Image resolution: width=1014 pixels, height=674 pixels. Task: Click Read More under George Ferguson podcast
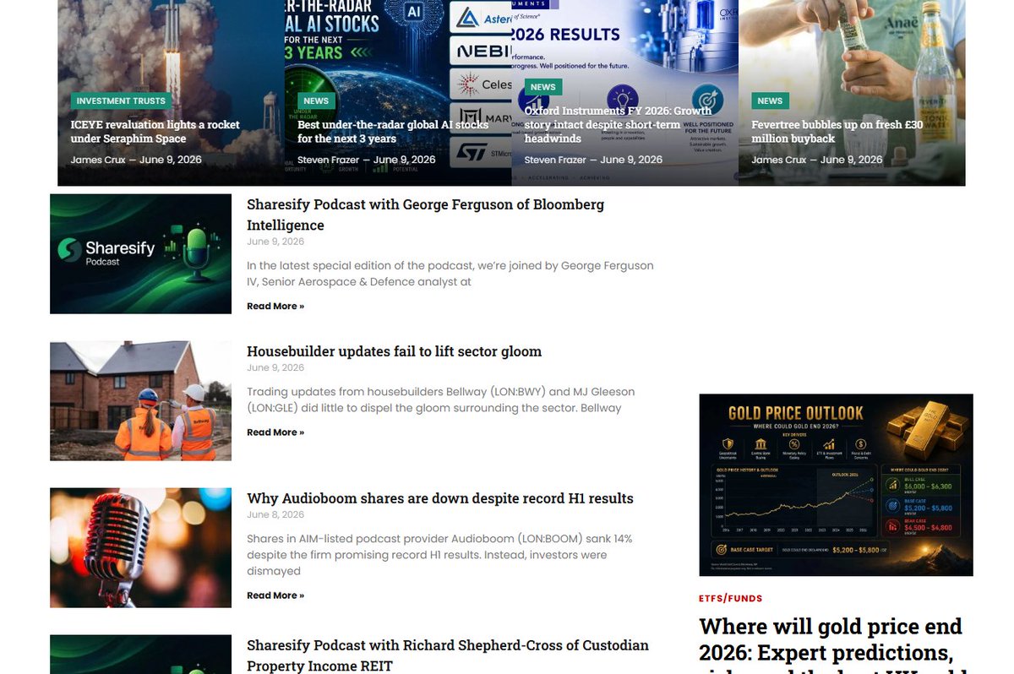pyautogui.click(x=275, y=306)
